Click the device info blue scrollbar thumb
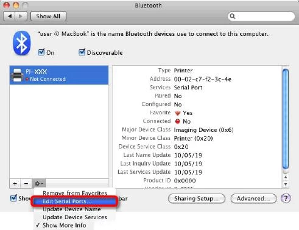The image size is (299, 230). point(286,119)
